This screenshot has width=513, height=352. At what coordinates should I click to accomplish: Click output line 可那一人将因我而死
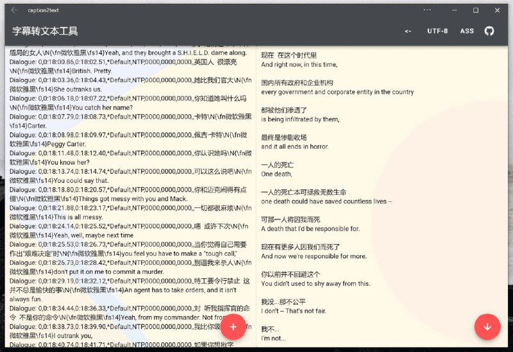[x=290, y=219]
